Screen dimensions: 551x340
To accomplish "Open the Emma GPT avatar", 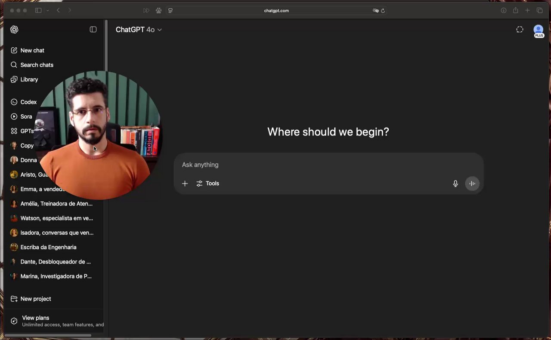I will (x=14, y=189).
